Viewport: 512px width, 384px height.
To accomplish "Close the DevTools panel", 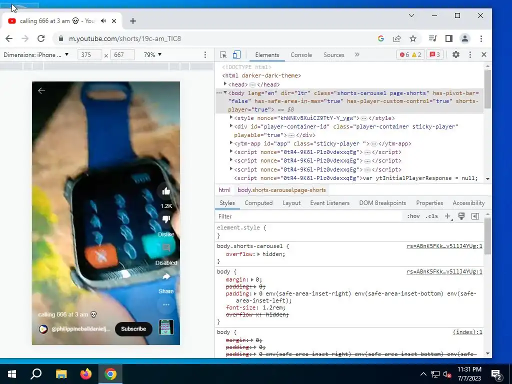I will 484,55.
